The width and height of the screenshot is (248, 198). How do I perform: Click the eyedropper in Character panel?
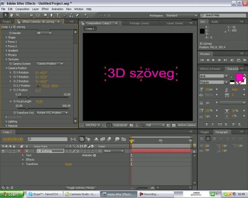coord(232,76)
